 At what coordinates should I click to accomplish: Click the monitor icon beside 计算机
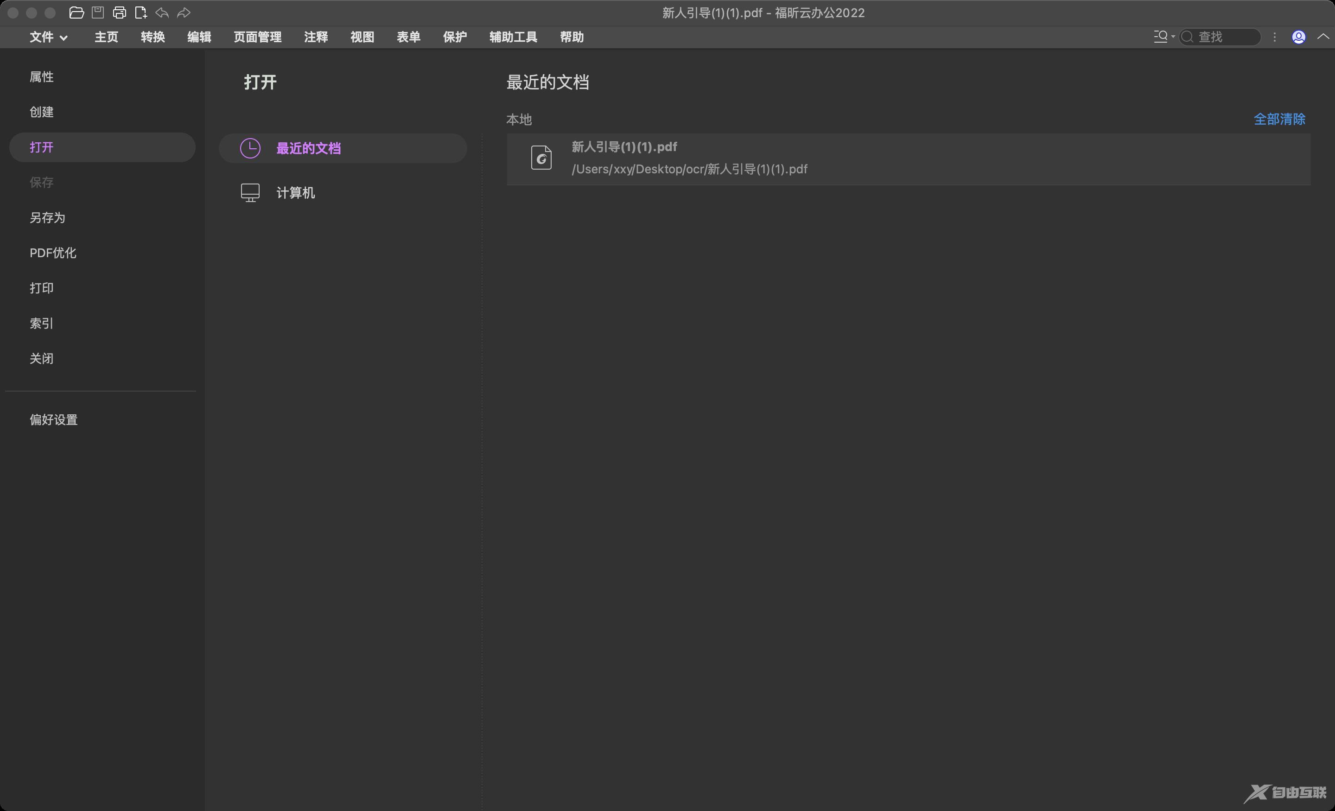(250, 193)
